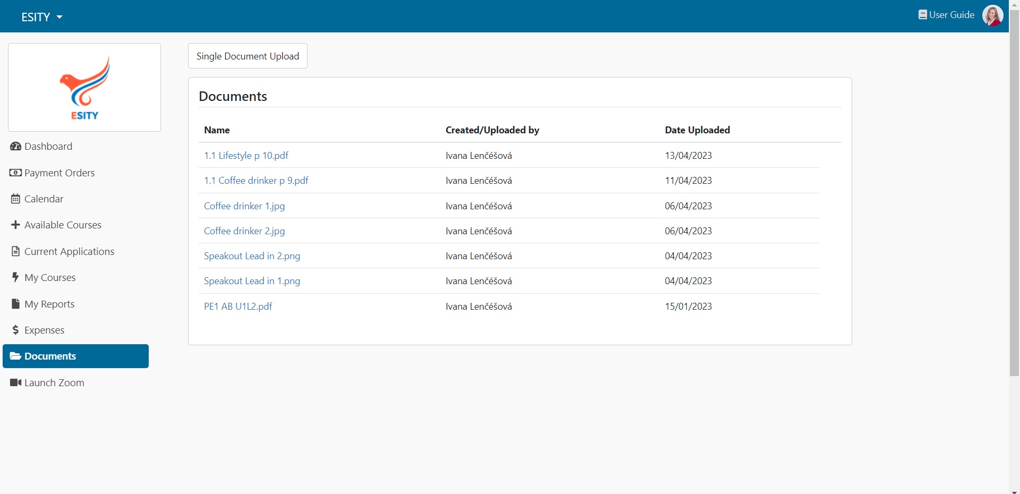Click the lightning bolt icon for My Courses
1020x494 pixels.
[15, 277]
